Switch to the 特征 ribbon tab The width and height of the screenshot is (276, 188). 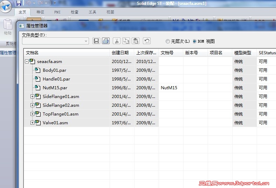[40, 12]
